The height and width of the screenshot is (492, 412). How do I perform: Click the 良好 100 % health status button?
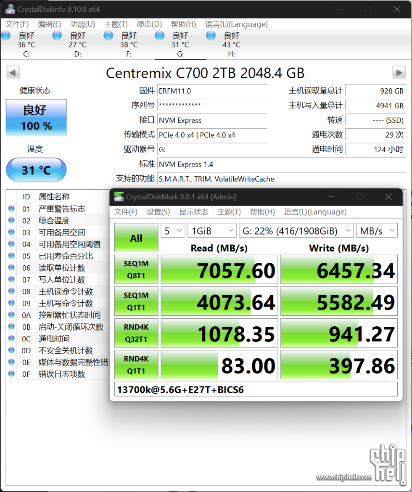[x=37, y=117]
